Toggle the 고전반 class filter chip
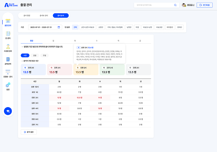This screenshot has width=217, height=152. [x=101, y=27]
